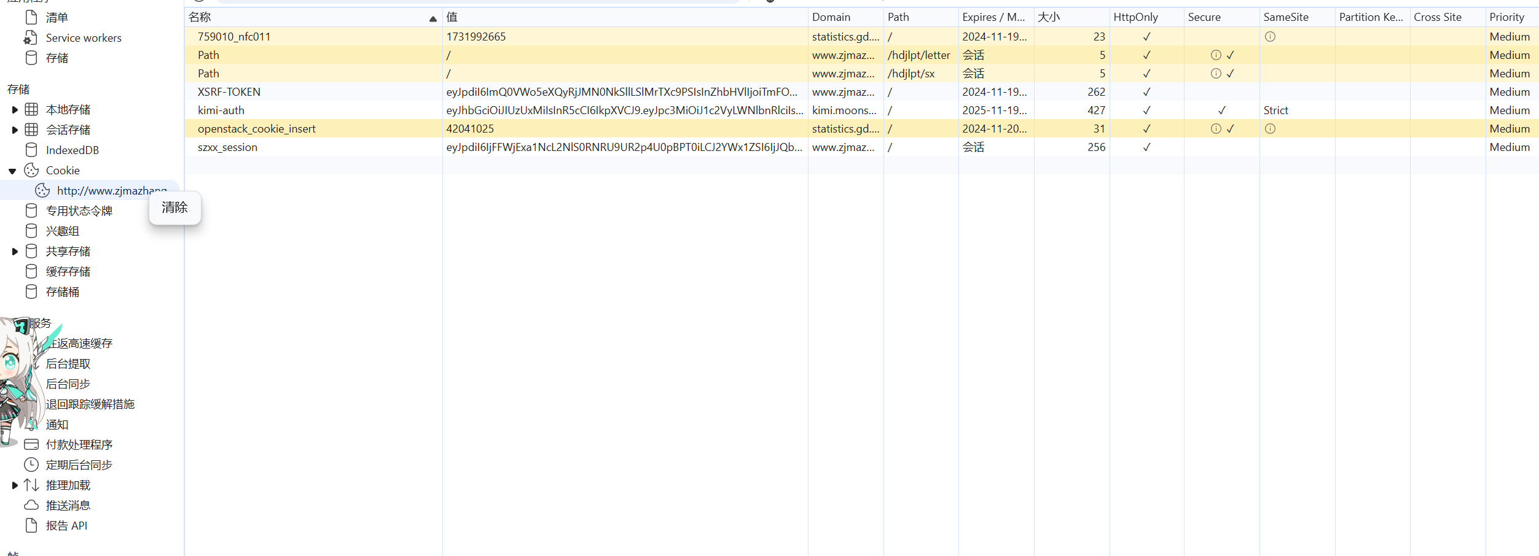This screenshot has height=556, width=1539.
Task: Click the 报告 API document icon
Action: pos(31,526)
